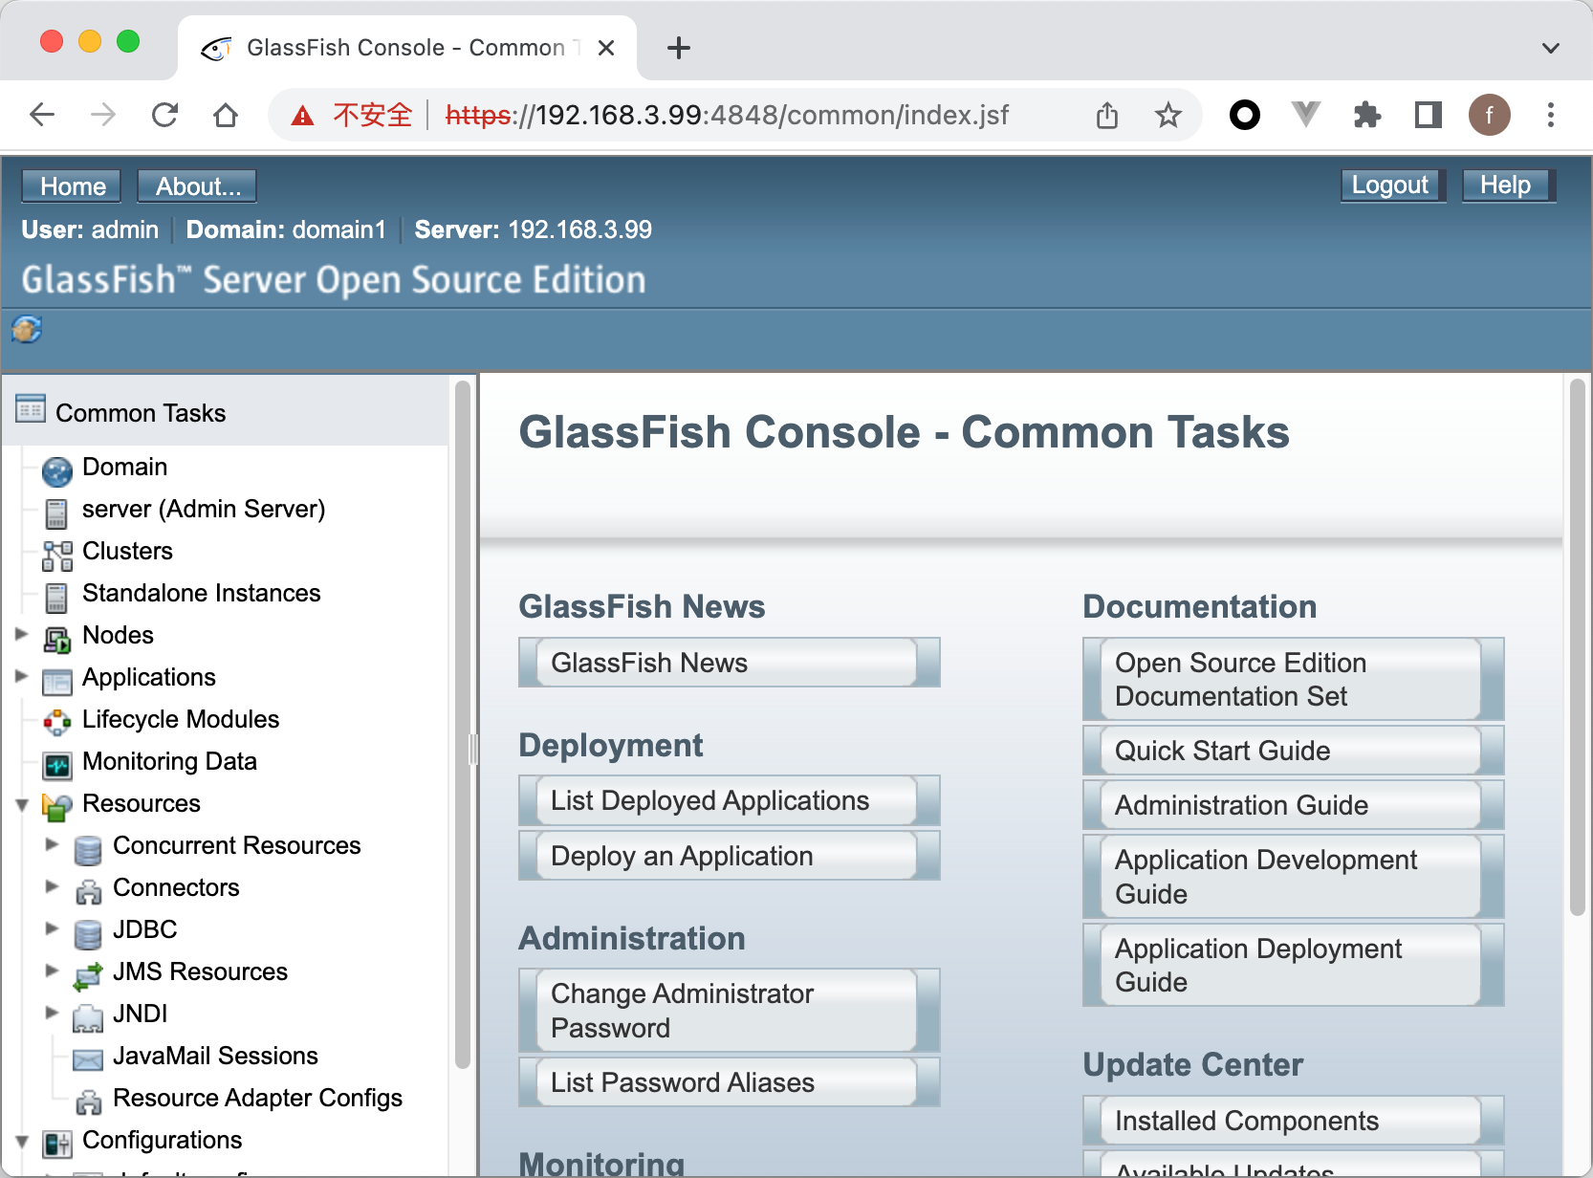The width and height of the screenshot is (1593, 1178).
Task: Select Standalone Instances in the tree
Action: tap(201, 593)
